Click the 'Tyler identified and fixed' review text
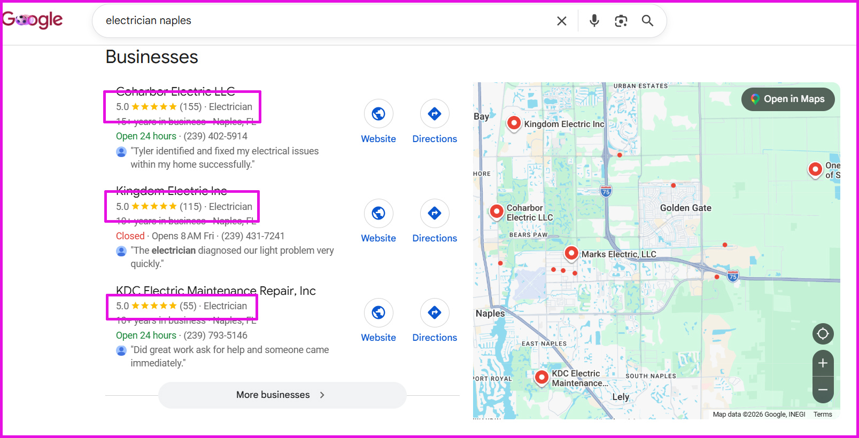The image size is (859, 438). coord(225,158)
